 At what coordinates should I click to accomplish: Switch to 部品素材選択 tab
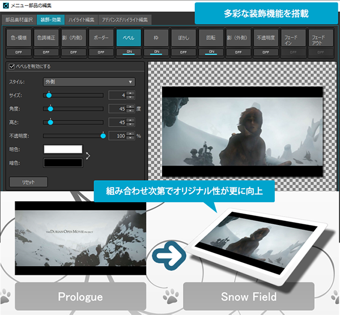click(x=19, y=20)
